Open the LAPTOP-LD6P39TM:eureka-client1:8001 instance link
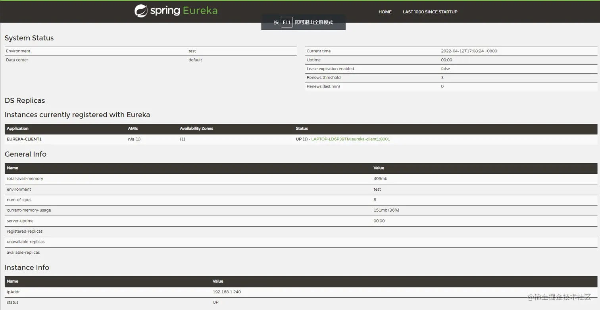Image resolution: width=600 pixels, height=310 pixels. [x=350, y=139]
